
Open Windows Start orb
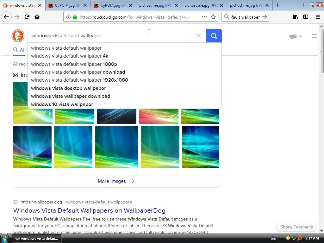(x=4, y=238)
